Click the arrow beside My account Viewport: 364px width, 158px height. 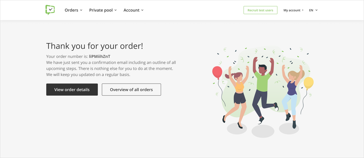tap(302, 10)
